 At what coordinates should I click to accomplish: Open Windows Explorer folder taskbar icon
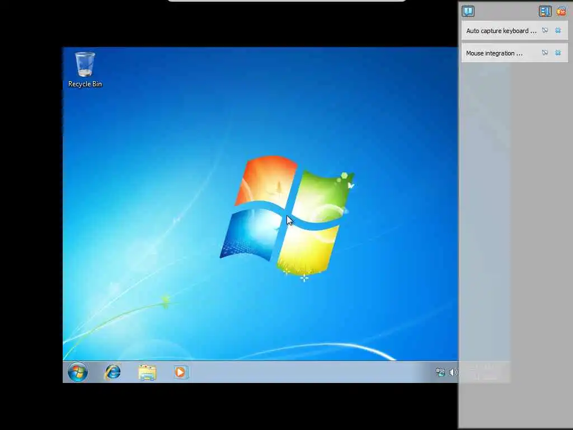coord(147,372)
